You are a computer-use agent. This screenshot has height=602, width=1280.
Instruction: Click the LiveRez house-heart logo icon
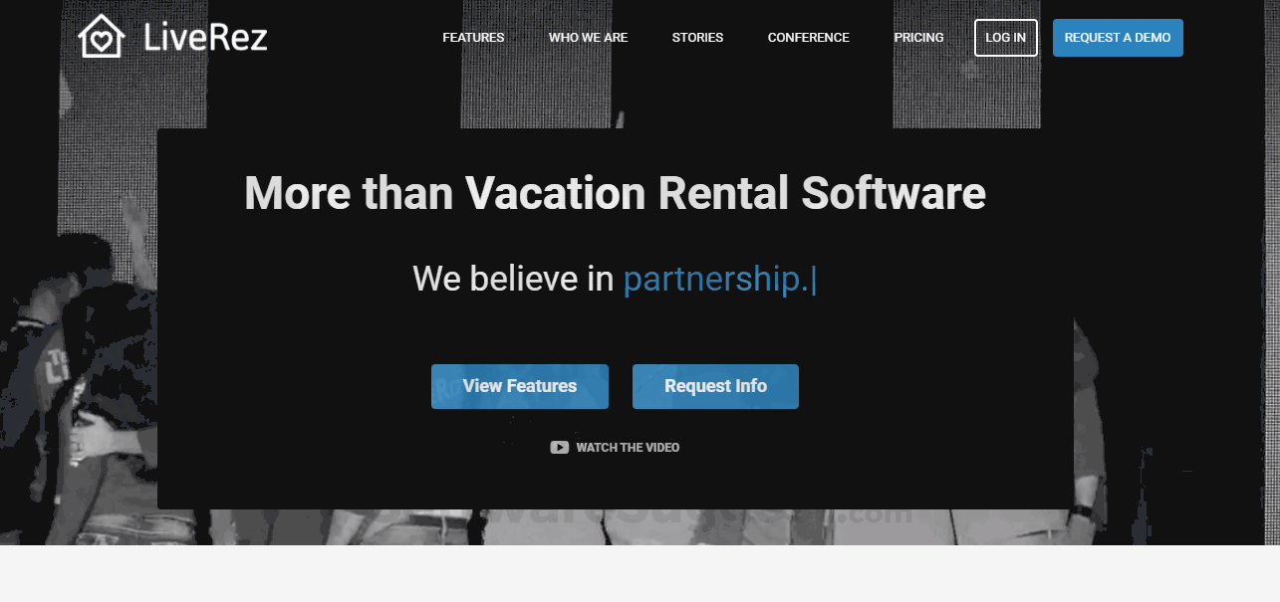point(101,37)
